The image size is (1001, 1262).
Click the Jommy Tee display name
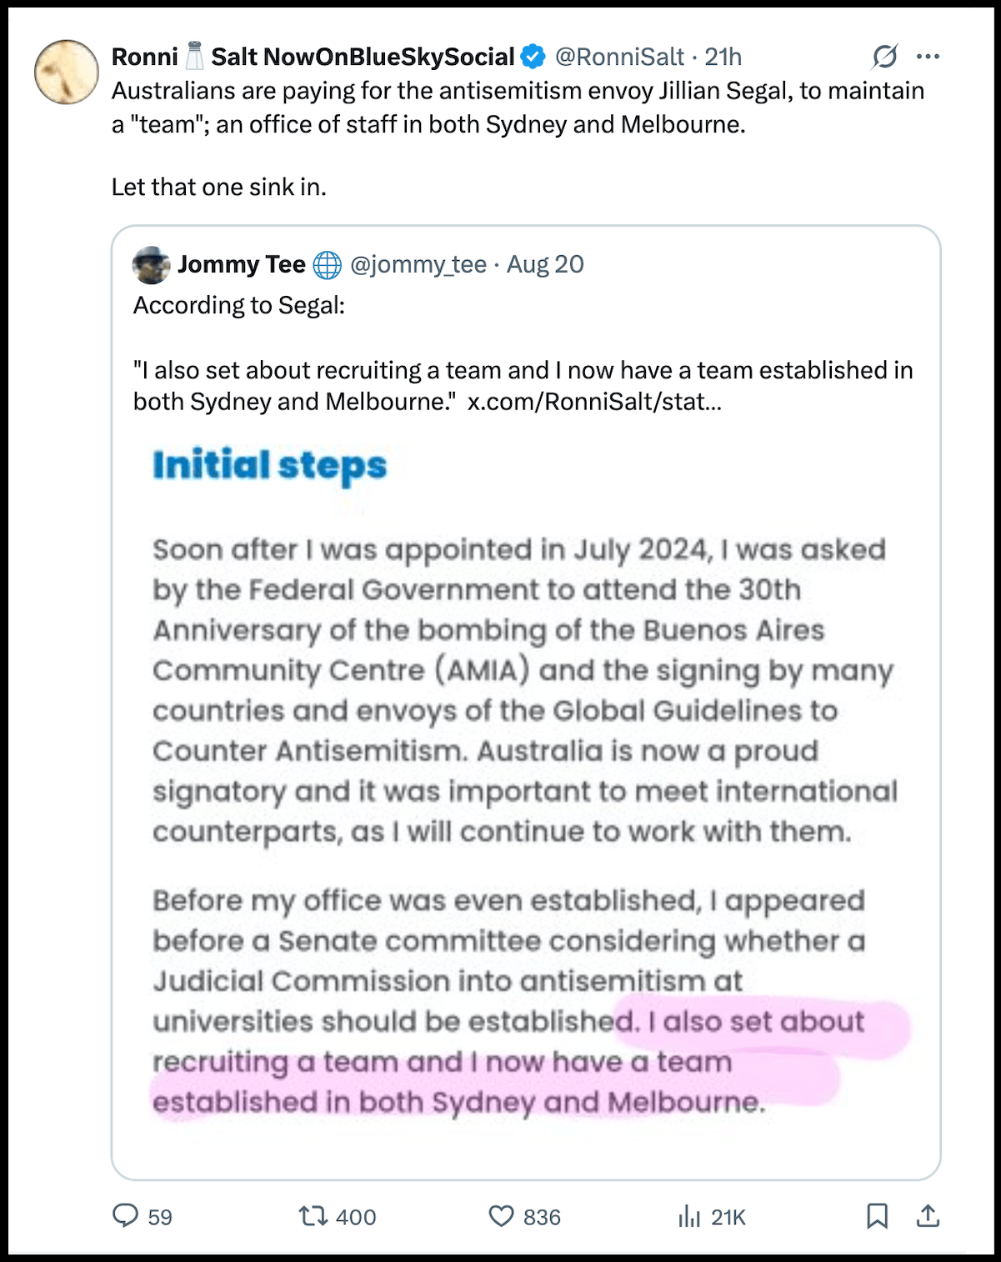pyautogui.click(x=242, y=264)
